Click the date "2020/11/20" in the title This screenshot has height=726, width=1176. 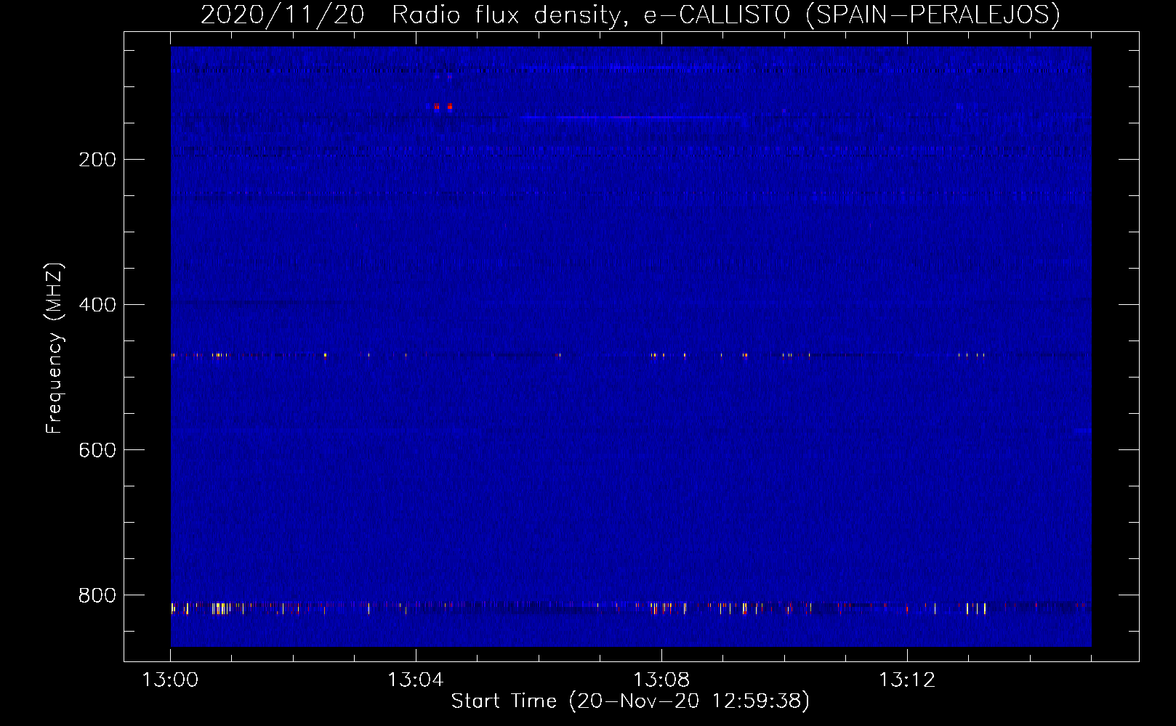(x=282, y=15)
